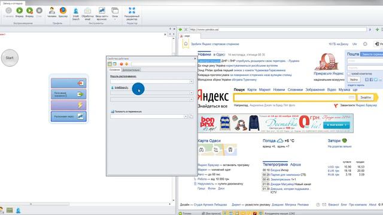383x215 pixels.
Task: Open the Затори traffic link
Action: point(334,141)
